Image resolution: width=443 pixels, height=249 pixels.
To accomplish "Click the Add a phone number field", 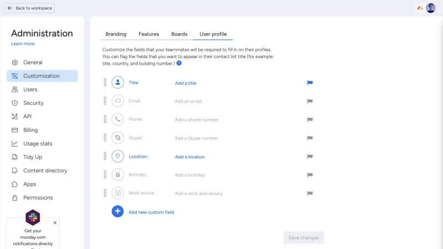I will (x=197, y=120).
